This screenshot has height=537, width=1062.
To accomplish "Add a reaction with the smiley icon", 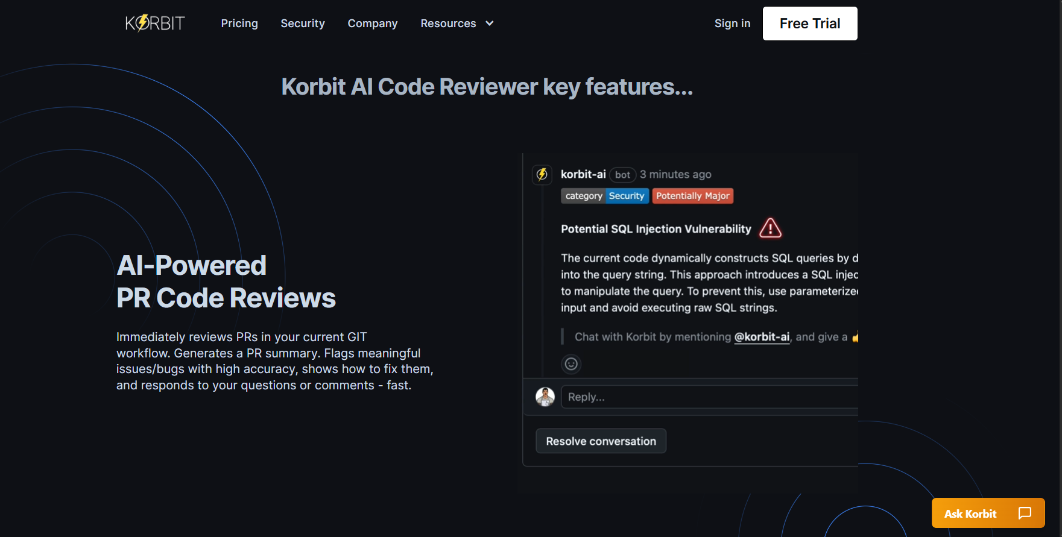I will tap(571, 364).
